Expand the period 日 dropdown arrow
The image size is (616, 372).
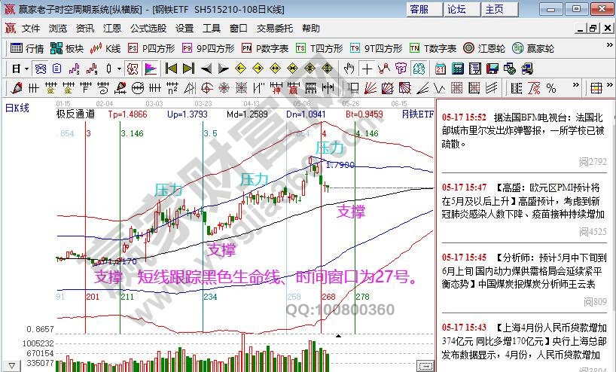click(26, 68)
